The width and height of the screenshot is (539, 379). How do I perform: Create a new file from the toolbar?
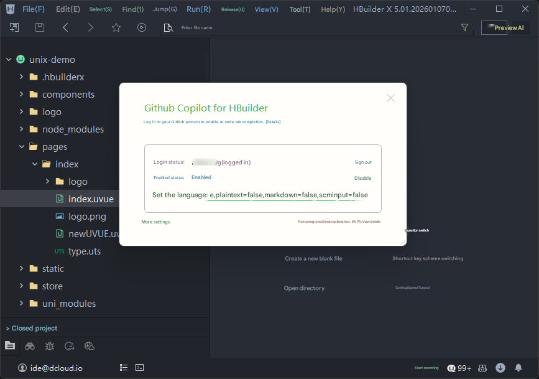click(14, 27)
